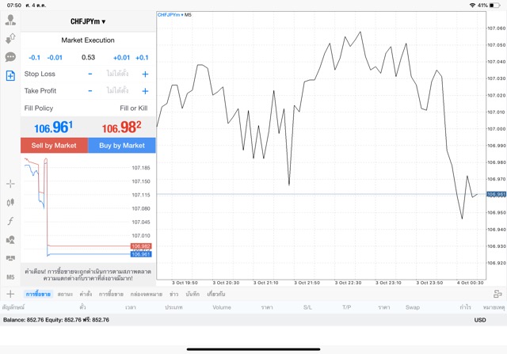Increase volume by 0.01

tap(121, 57)
